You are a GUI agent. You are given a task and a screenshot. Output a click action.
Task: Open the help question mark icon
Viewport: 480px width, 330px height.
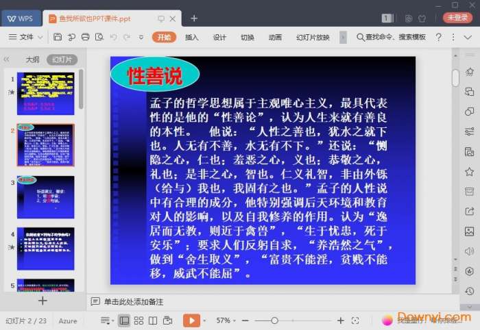click(x=438, y=37)
